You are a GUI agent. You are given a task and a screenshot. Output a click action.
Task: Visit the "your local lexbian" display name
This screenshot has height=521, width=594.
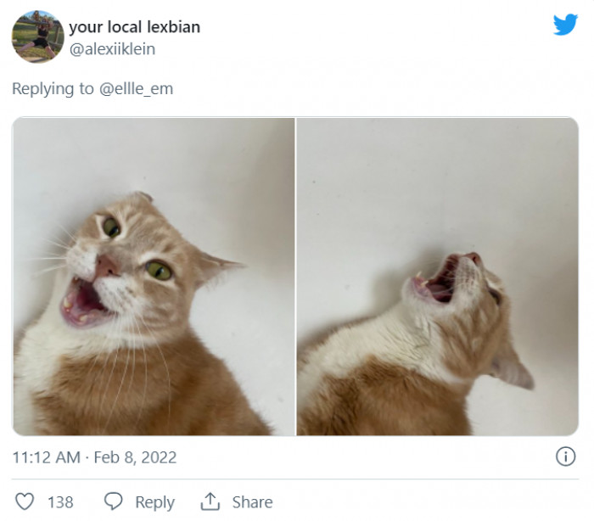134,26
